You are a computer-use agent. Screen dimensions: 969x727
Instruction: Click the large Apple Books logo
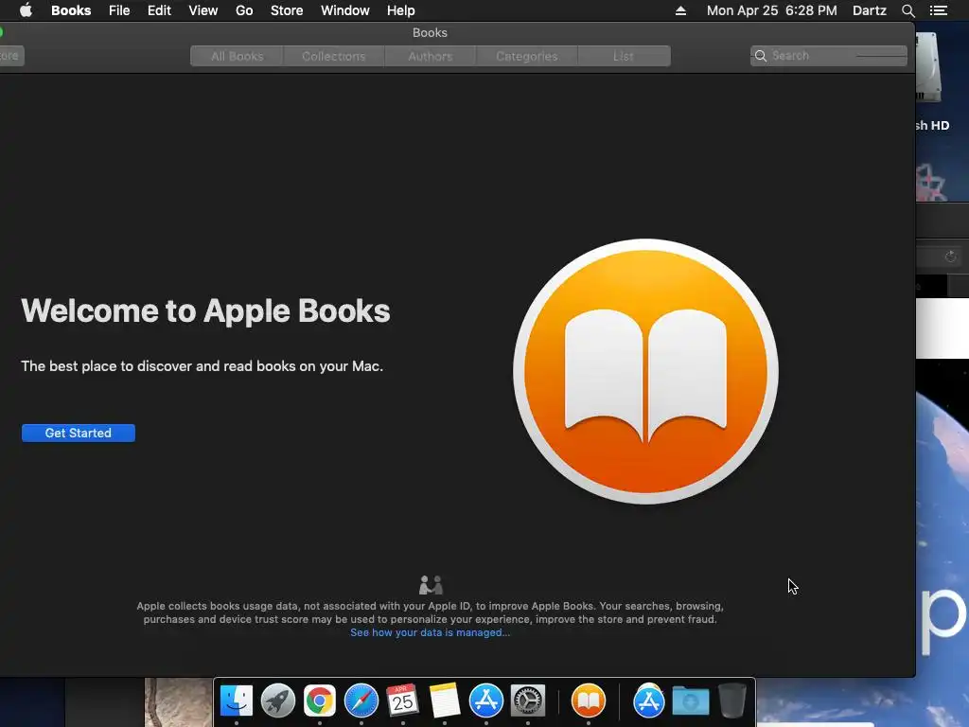[x=645, y=371]
